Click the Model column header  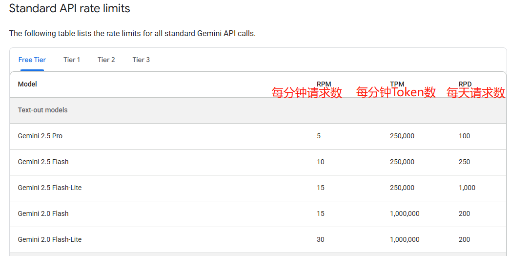(27, 84)
